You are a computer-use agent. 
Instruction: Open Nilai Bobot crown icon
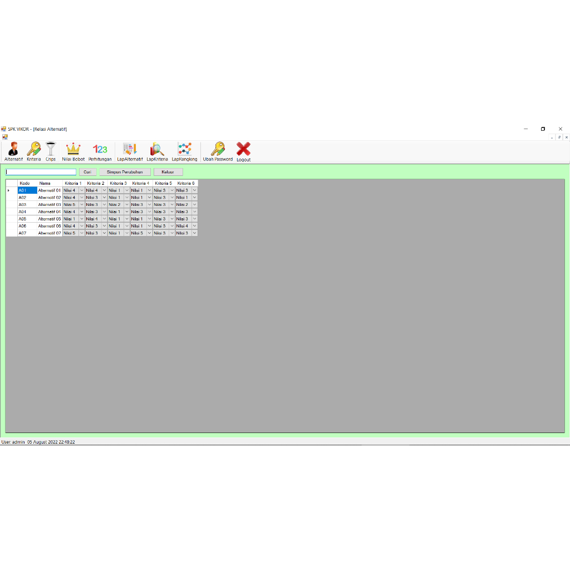point(73,151)
